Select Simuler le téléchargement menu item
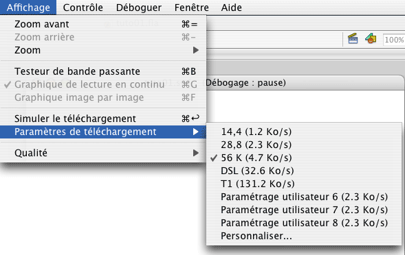The height and width of the screenshot is (255, 405). click(103, 119)
